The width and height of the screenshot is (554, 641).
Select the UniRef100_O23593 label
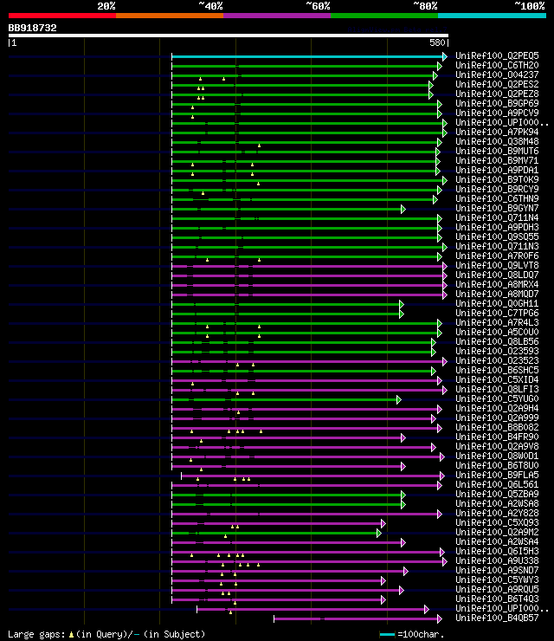click(x=497, y=351)
